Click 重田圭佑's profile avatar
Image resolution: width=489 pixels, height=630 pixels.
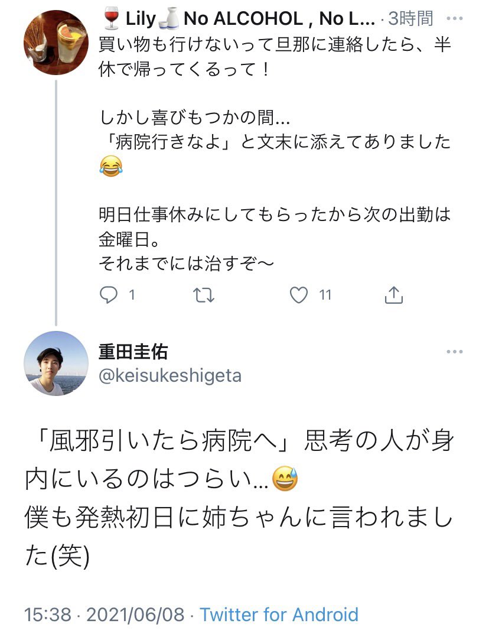click(x=56, y=363)
